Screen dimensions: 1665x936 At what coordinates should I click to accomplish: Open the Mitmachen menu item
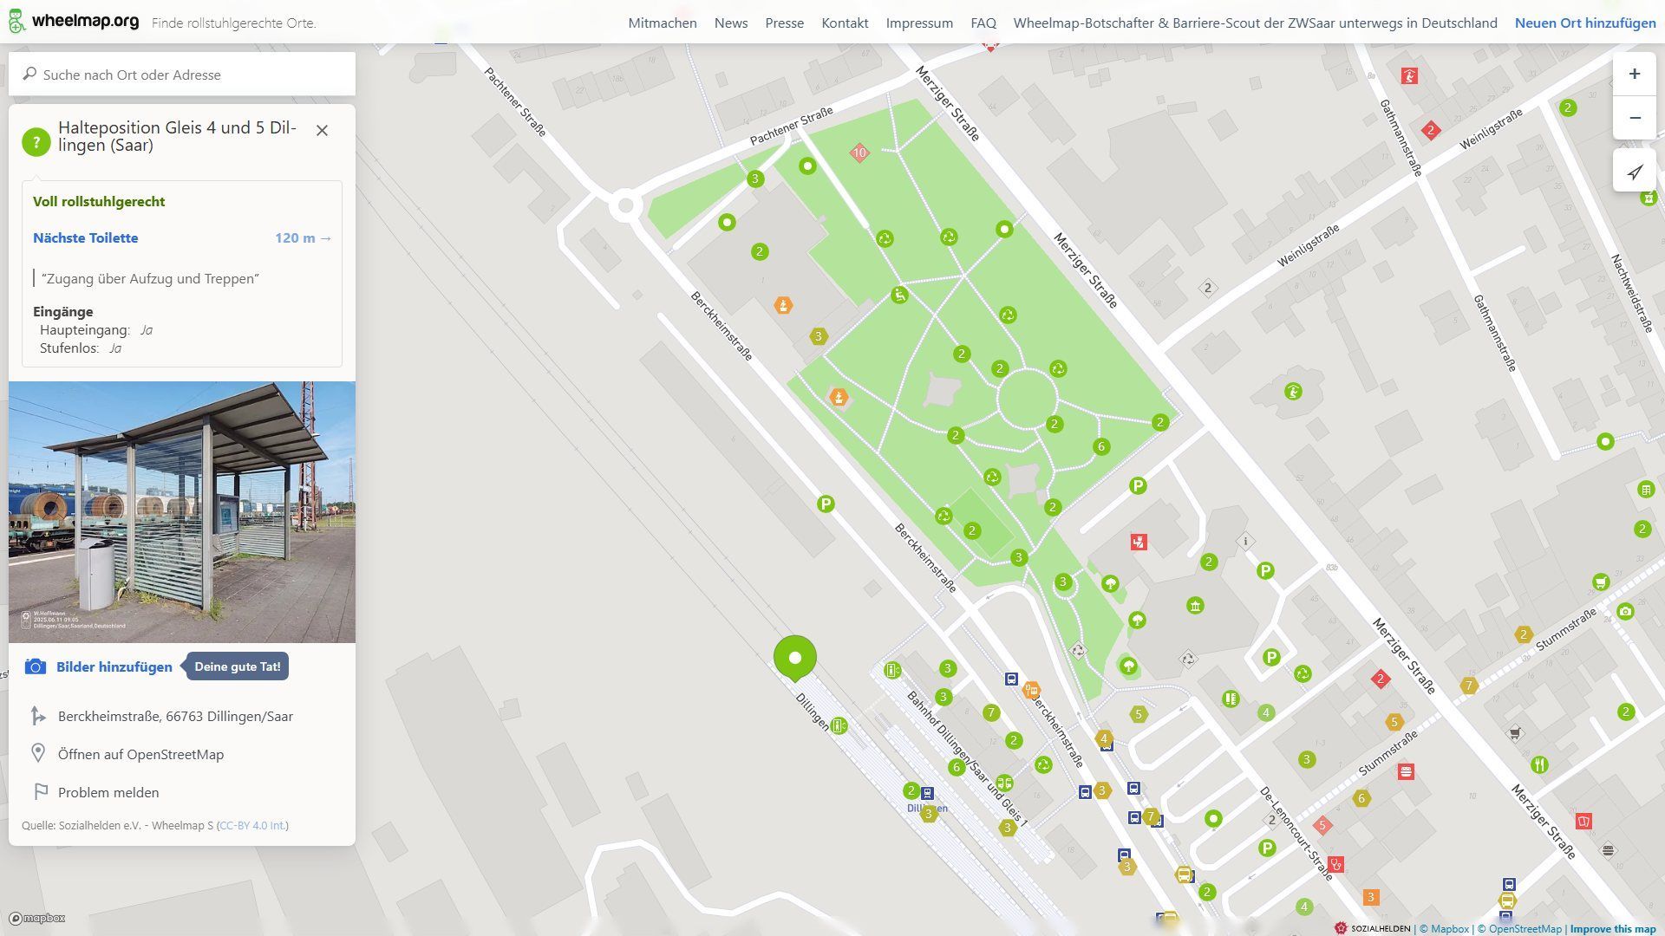coord(662,23)
